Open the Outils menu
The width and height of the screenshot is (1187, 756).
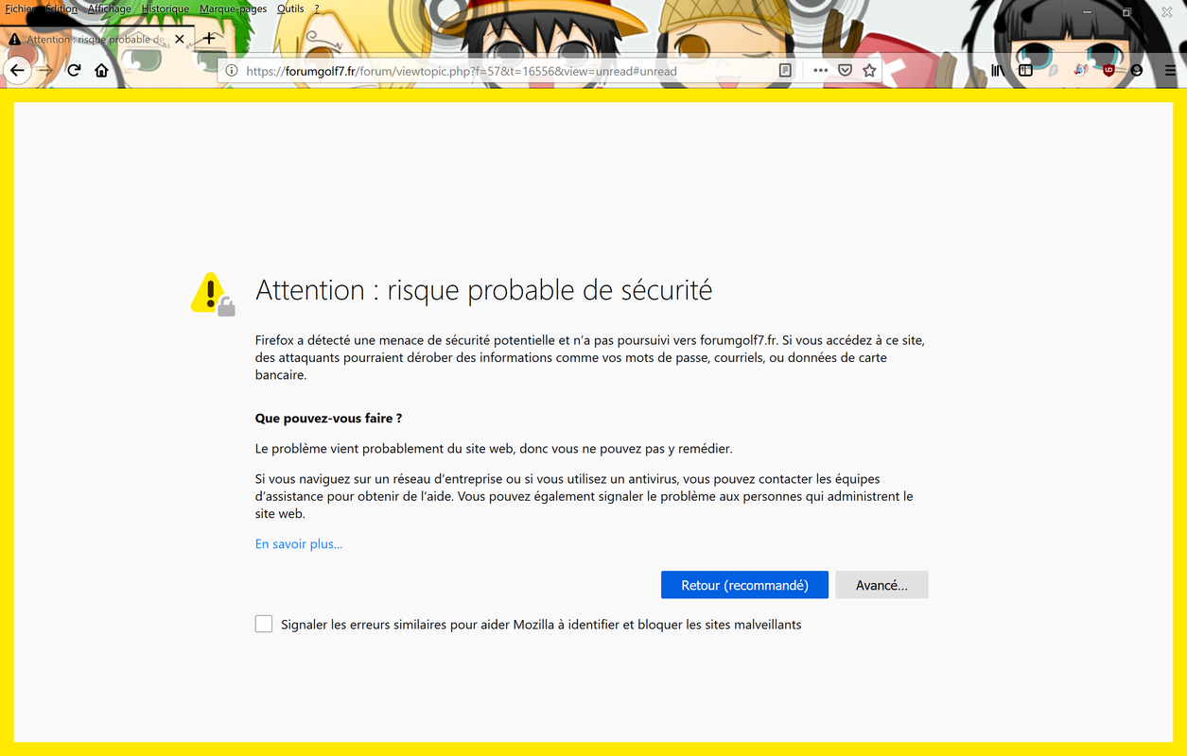(x=290, y=9)
